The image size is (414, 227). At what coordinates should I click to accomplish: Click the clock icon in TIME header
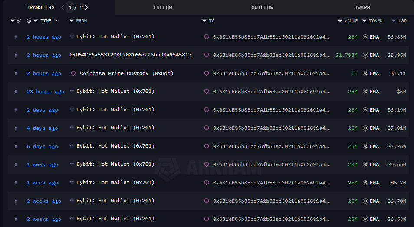tap(29, 21)
